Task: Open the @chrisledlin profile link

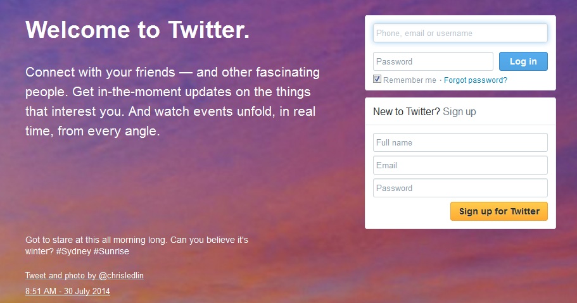Action: 121,276
